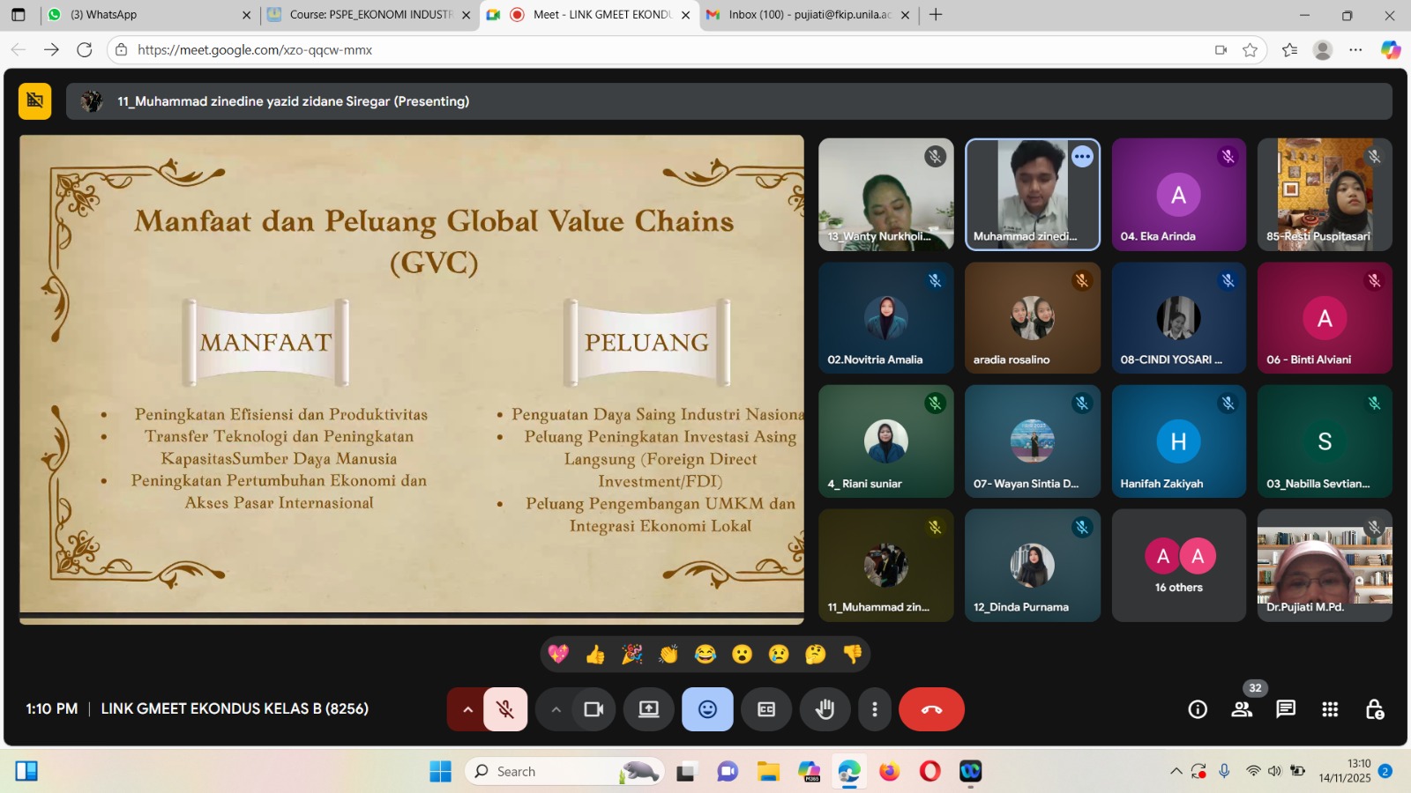This screenshot has height=793, width=1411.
Task: Expand audio settings arrow beside microphone
Action: [467, 709]
